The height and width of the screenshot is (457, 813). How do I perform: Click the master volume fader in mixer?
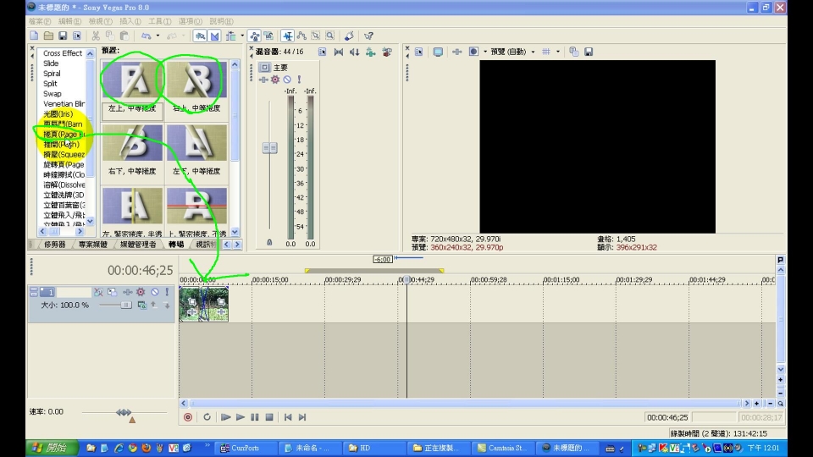pyautogui.click(x=269, y=148)
